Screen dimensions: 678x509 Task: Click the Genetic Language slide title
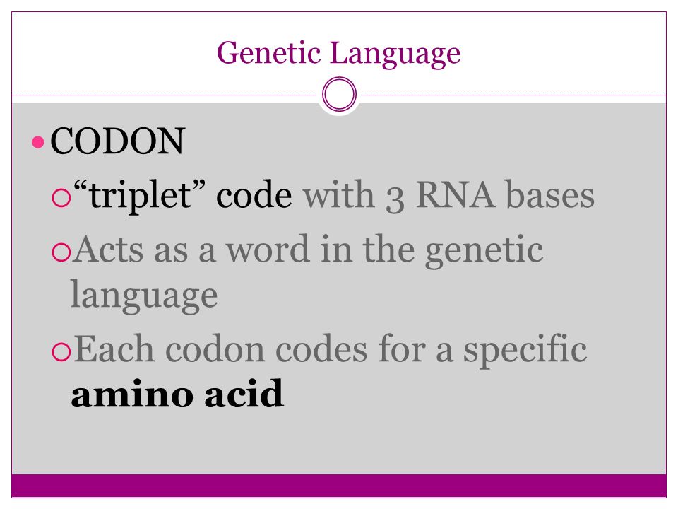(338, 54)
